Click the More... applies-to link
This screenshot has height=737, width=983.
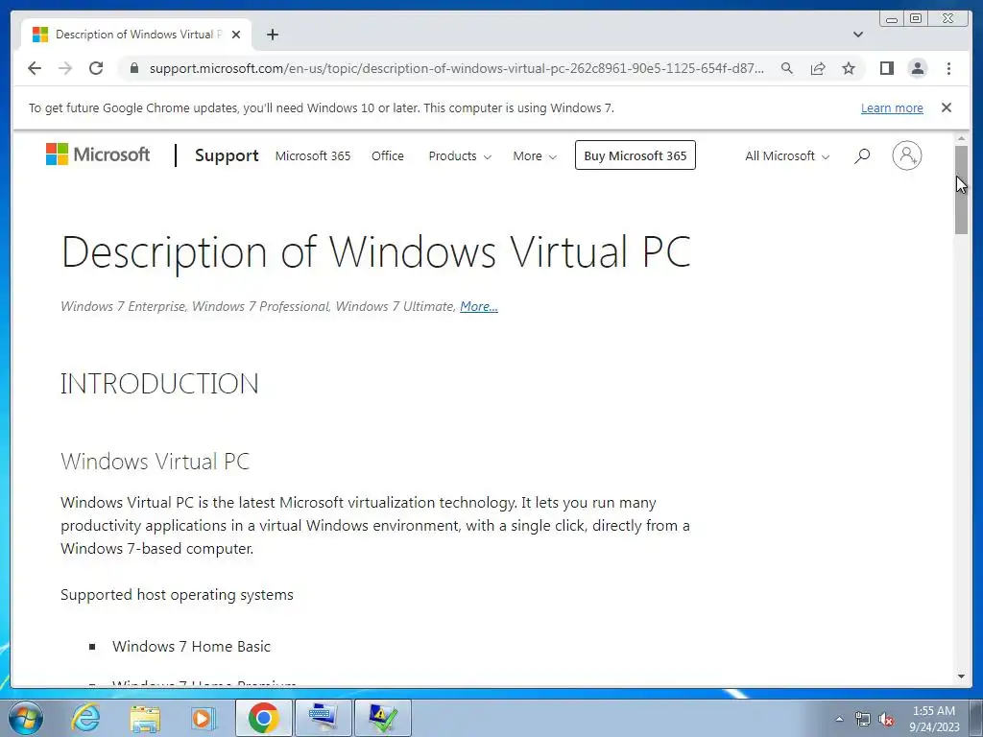[479, 306]
